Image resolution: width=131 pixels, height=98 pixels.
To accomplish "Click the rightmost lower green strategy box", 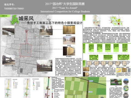I will click(123, 57).
